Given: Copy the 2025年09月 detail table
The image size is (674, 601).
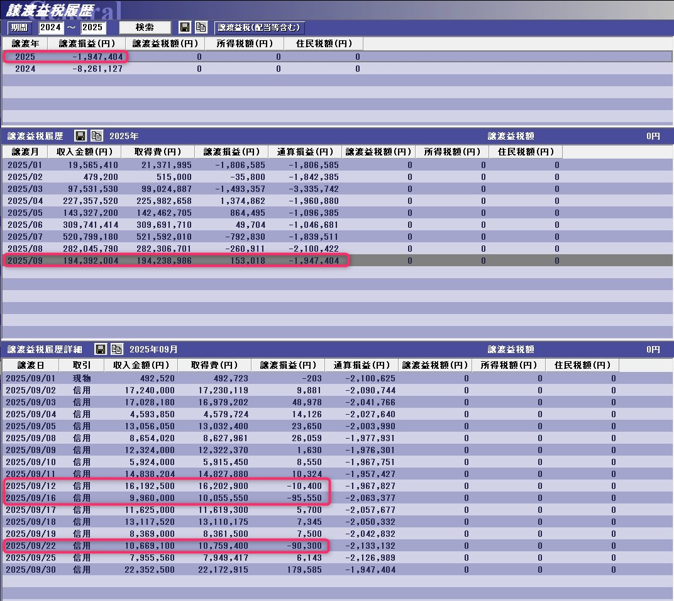Looking at the screenshot, I should tap(116, 349).
